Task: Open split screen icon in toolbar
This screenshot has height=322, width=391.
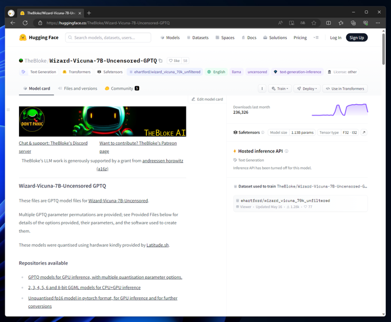Action: pos(328,23)
